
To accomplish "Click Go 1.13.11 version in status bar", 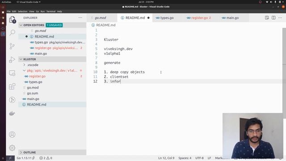I will tap(26, 158).
